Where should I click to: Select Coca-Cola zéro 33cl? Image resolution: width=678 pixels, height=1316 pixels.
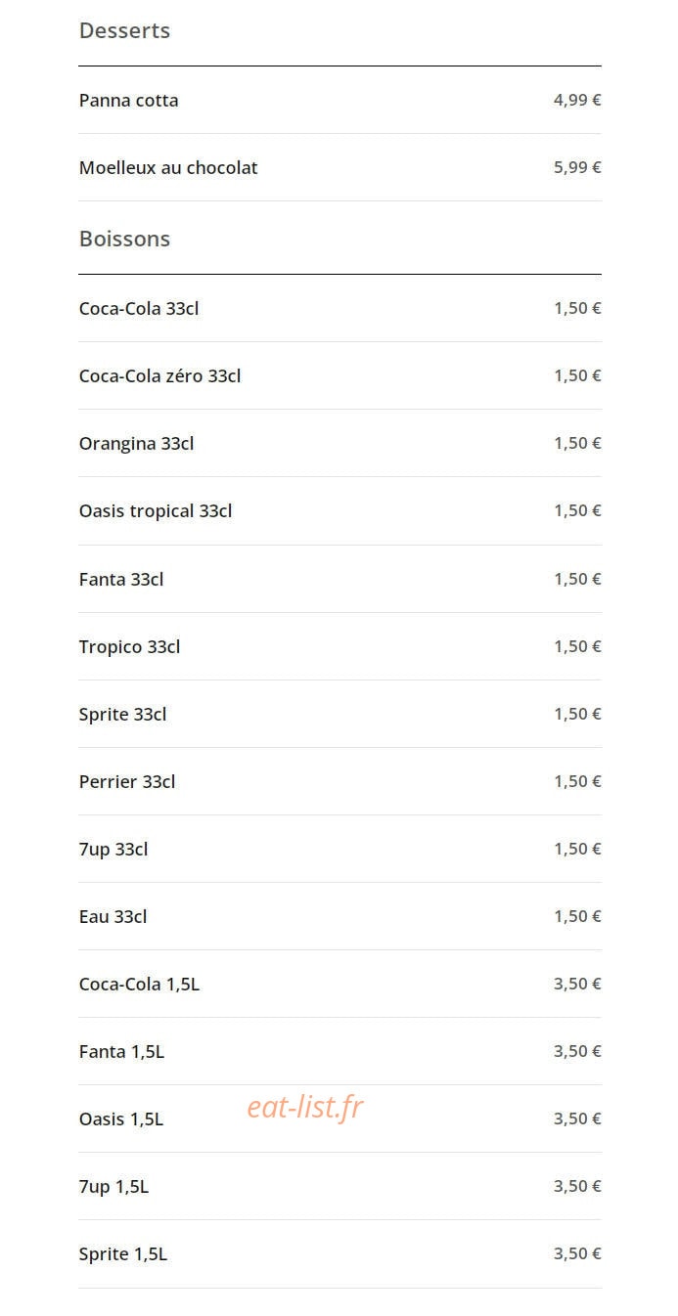[x=339, y=375]
